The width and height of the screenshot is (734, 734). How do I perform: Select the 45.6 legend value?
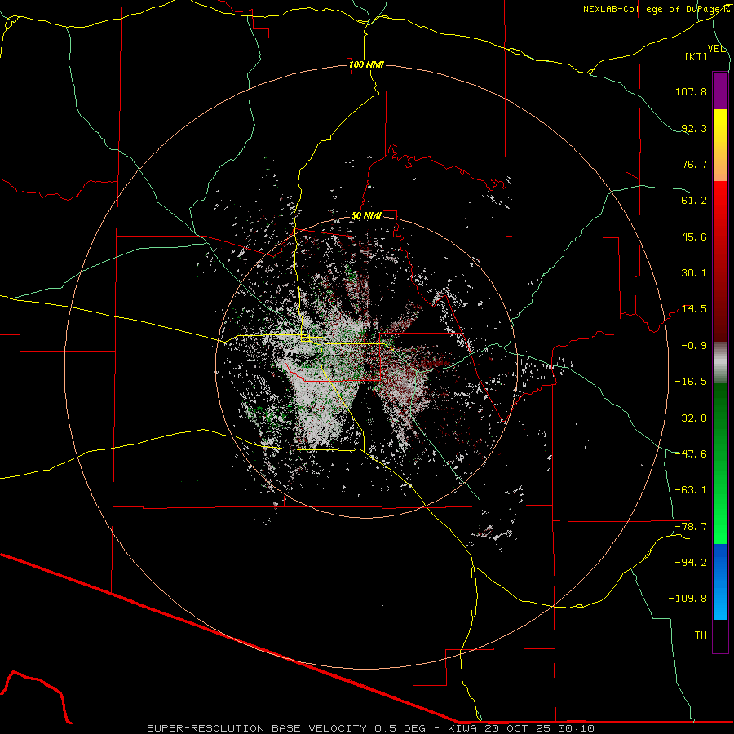(x=694, y=237)
